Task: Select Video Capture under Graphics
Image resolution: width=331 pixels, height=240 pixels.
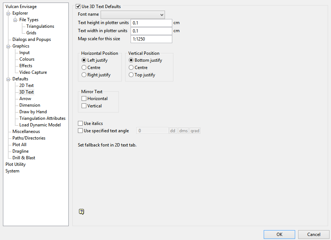Action: (33, 72)
